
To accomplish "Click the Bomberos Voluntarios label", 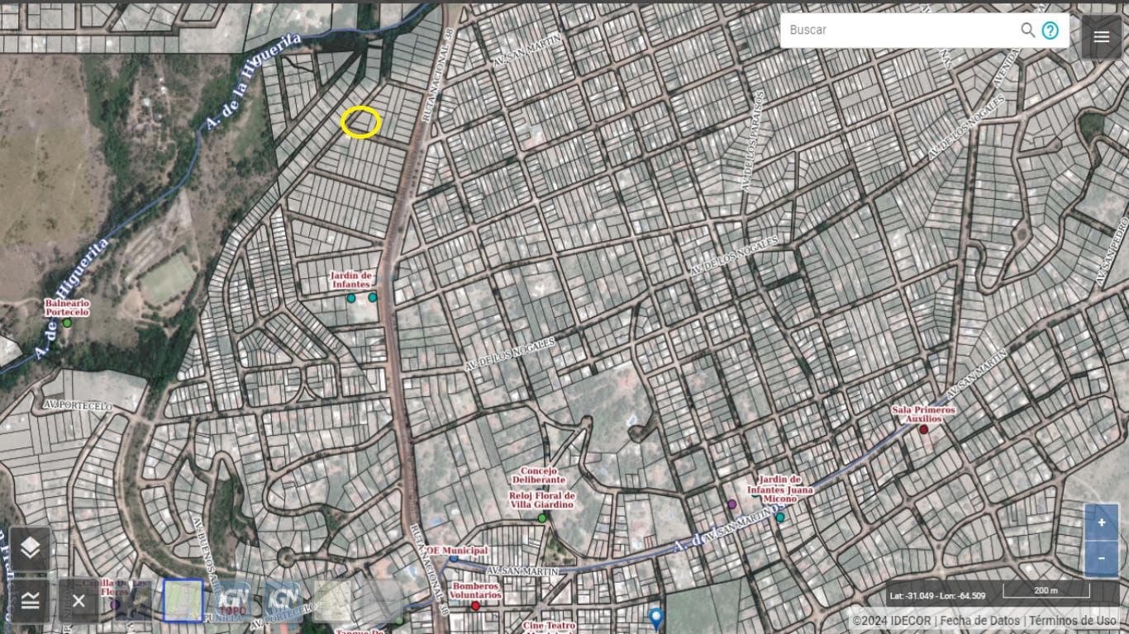I will 476,590.
